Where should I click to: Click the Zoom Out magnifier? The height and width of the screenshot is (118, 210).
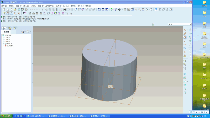pos(139,9)
